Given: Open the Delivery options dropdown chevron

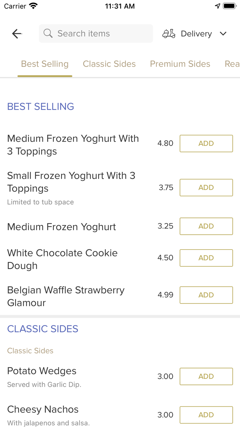Looking at the screenshot, I should pyautogui.click(x=223, y=34).
